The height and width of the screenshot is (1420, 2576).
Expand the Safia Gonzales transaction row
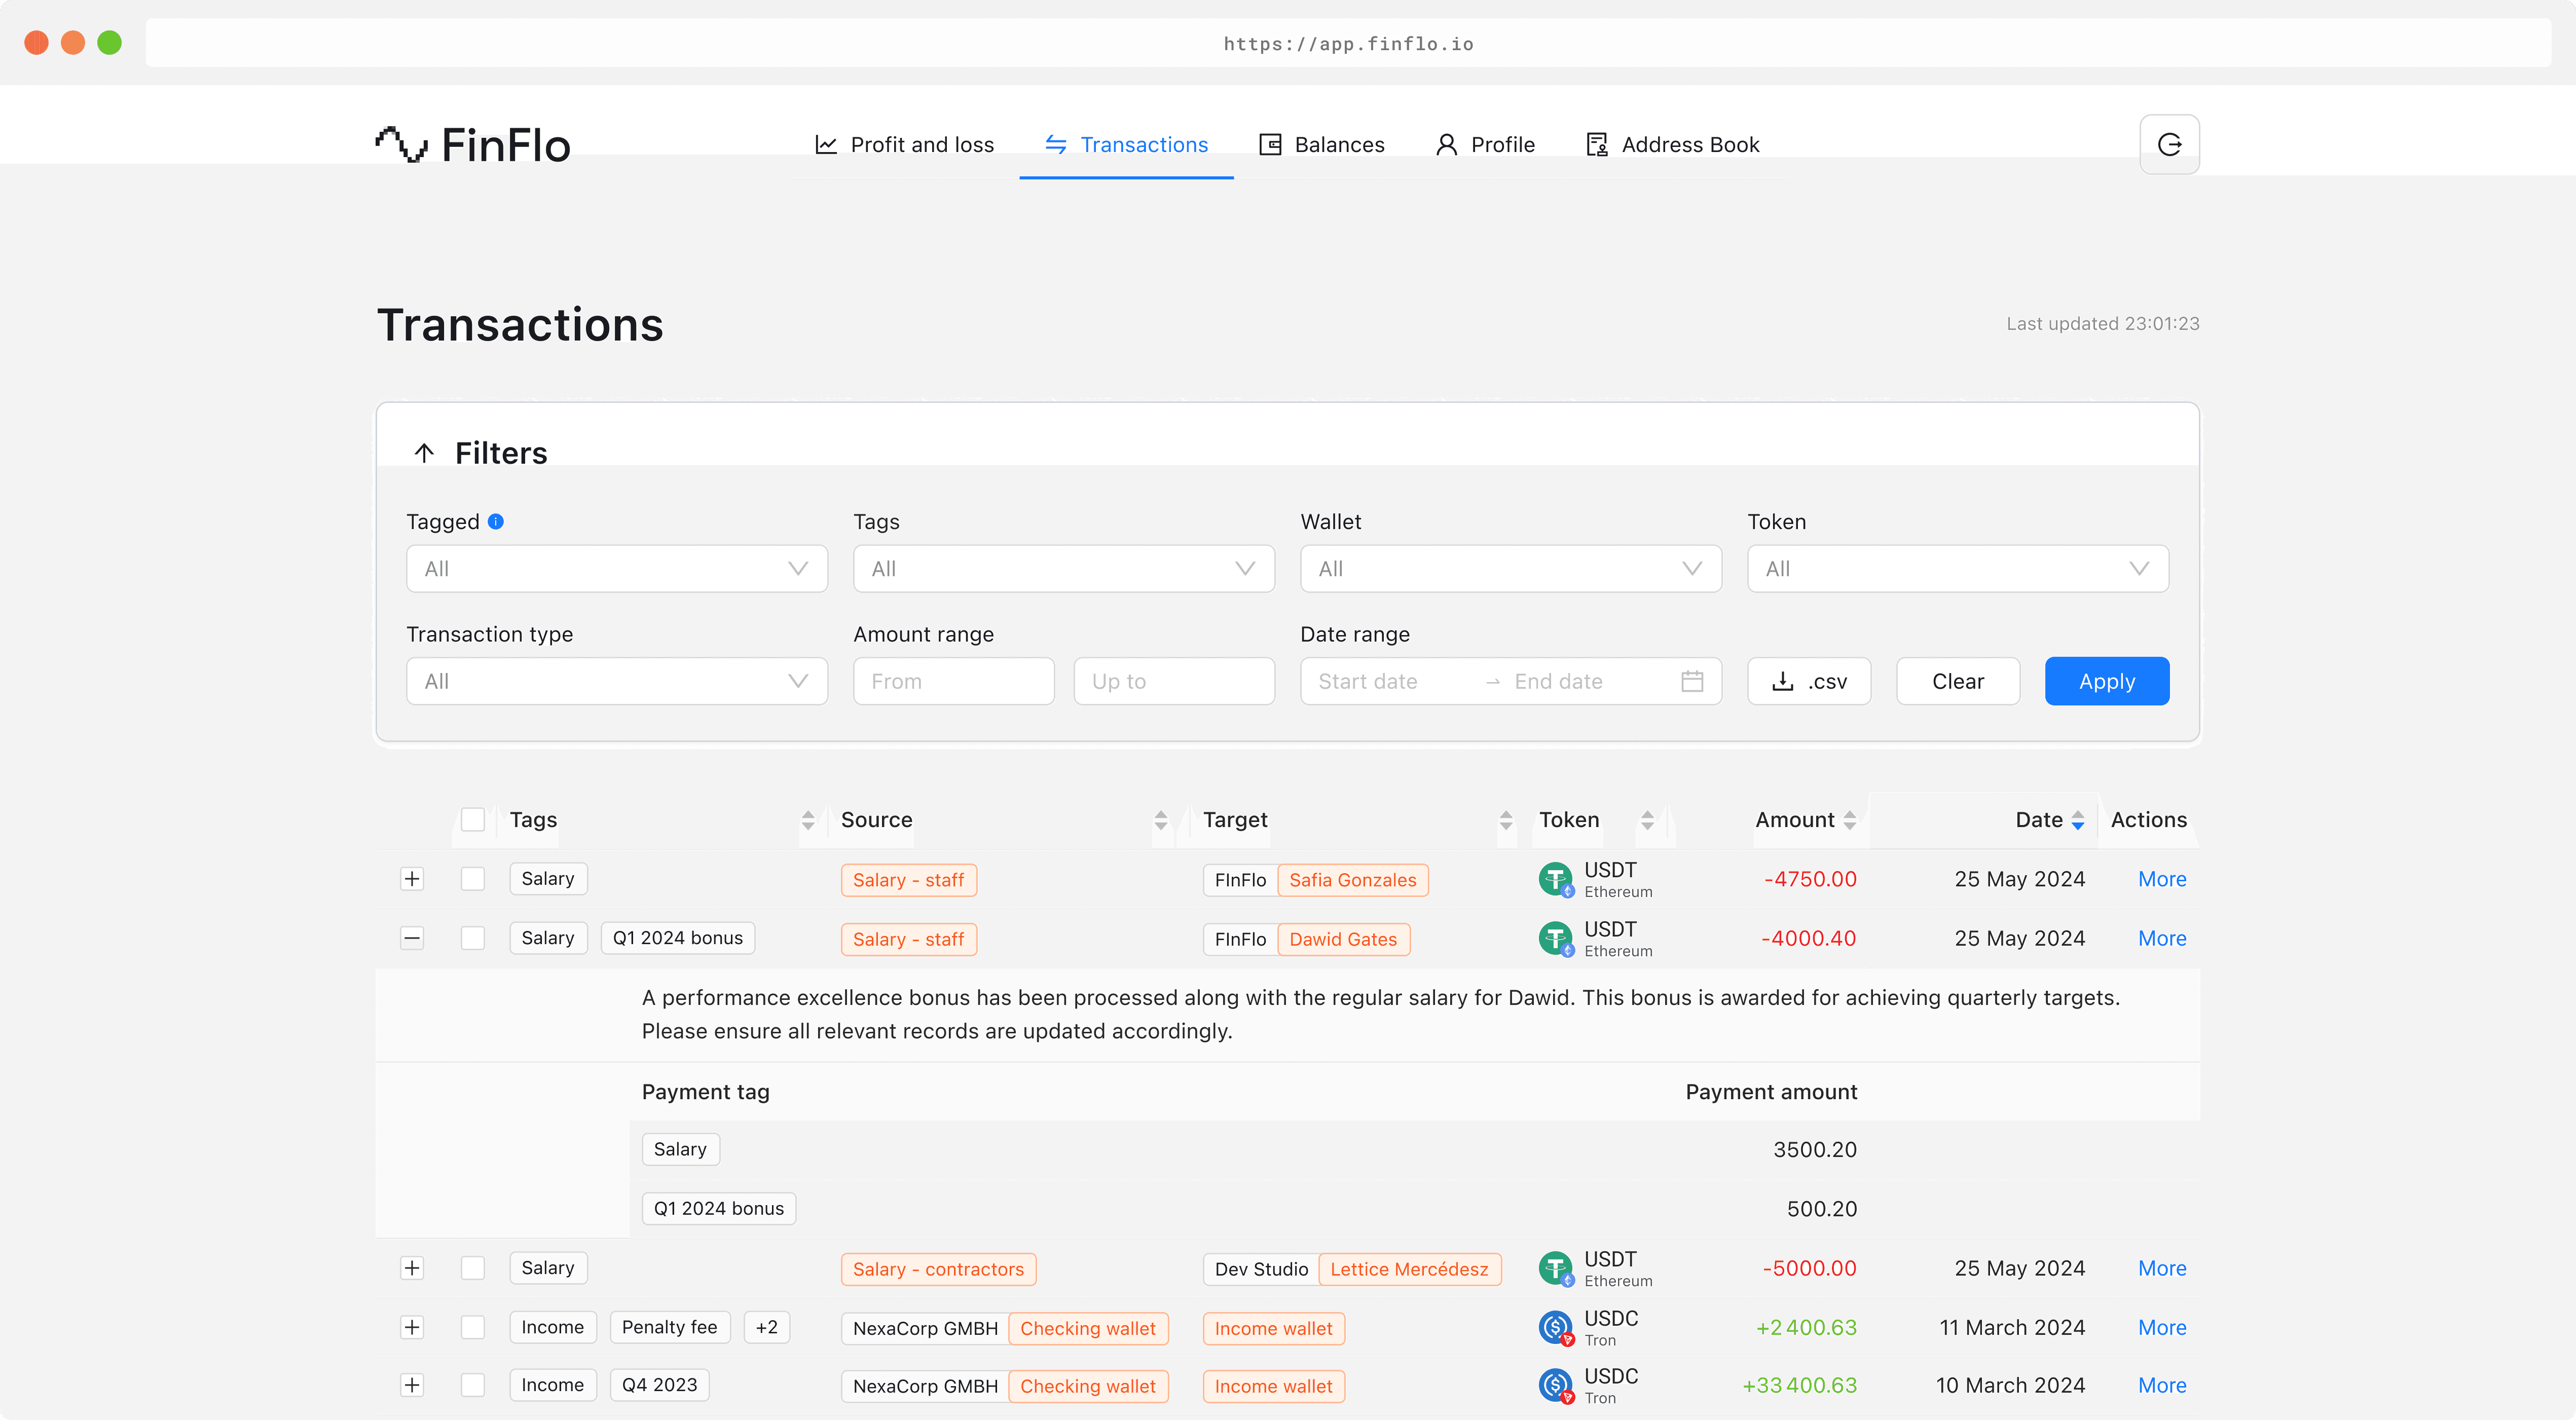point(412,879)
